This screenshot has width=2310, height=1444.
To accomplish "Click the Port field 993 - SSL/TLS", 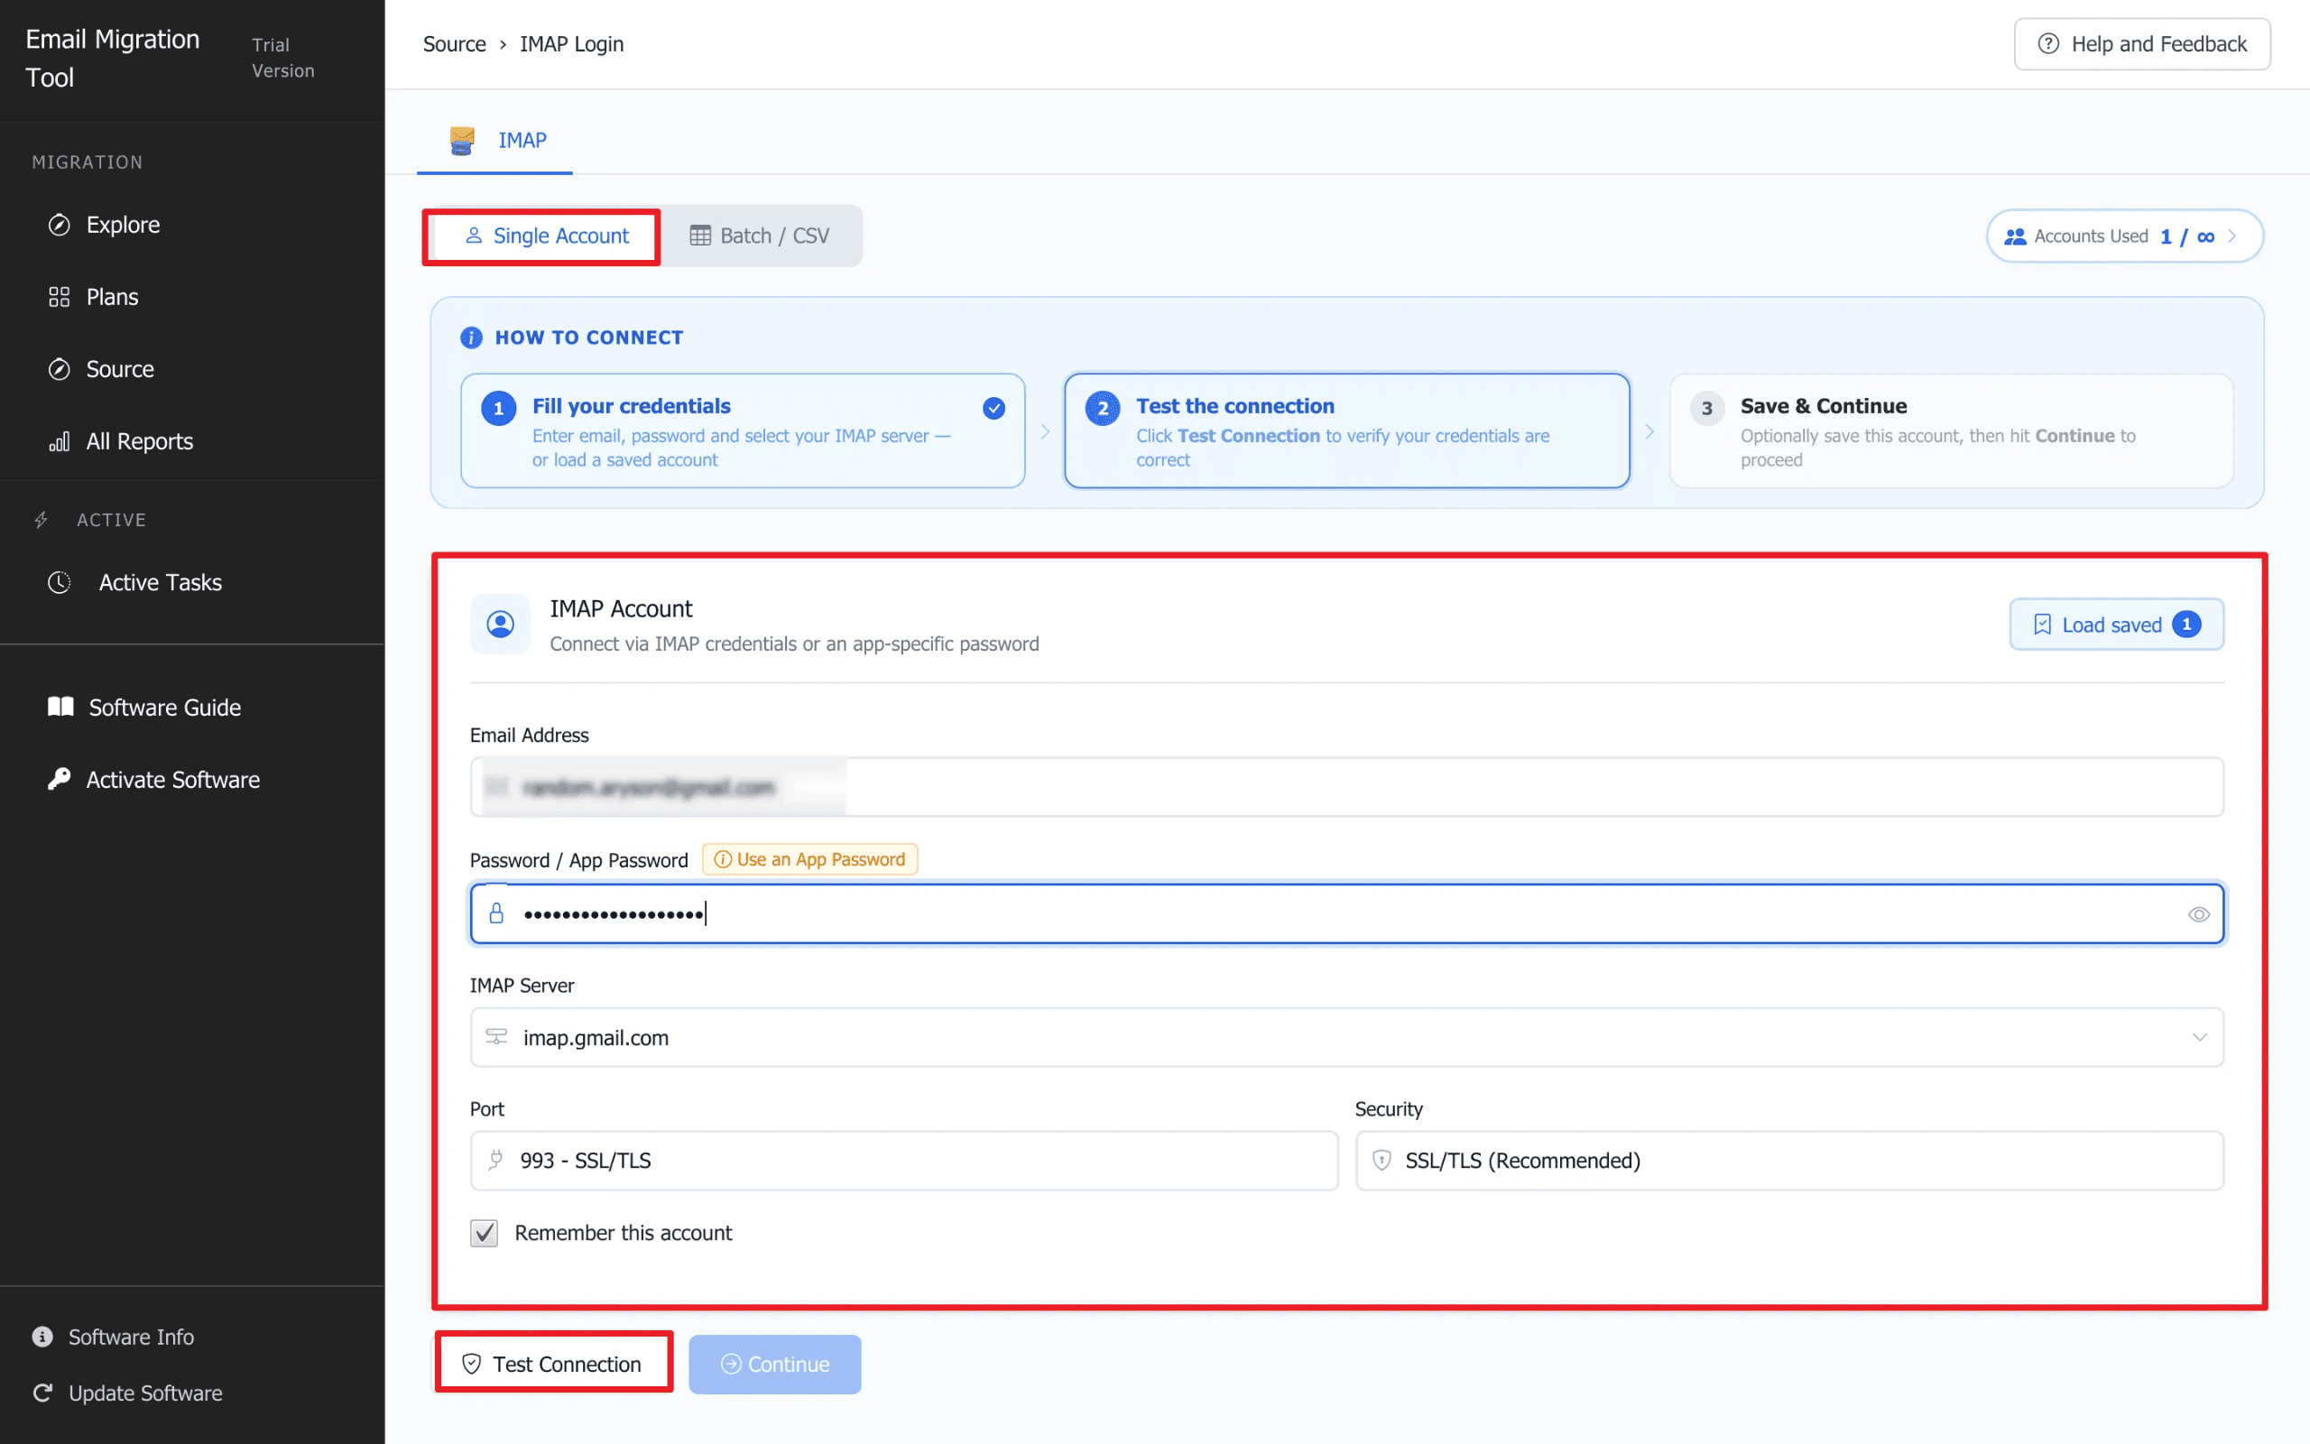I will (904, 1161).
